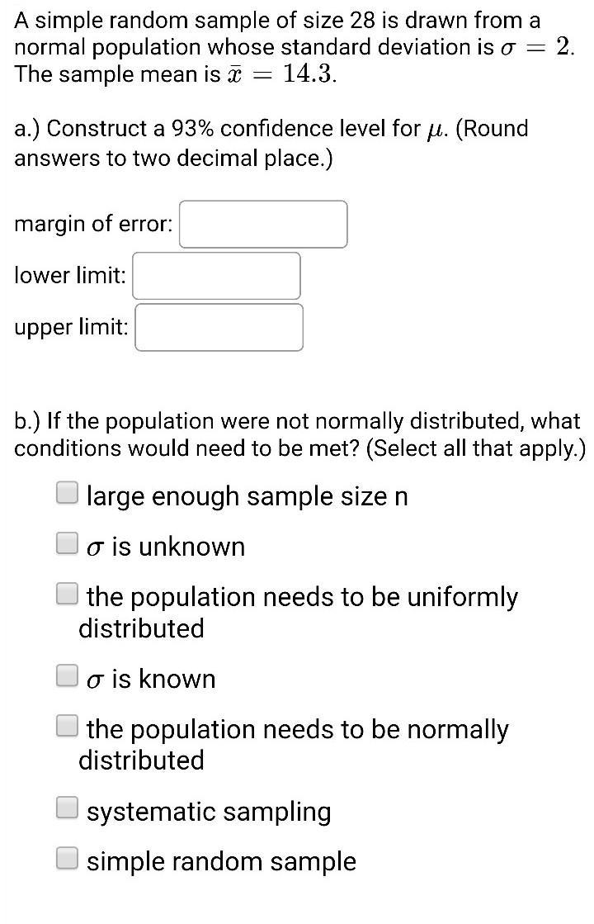Enable the 'σ is known' checkbox

coord(68,676)
